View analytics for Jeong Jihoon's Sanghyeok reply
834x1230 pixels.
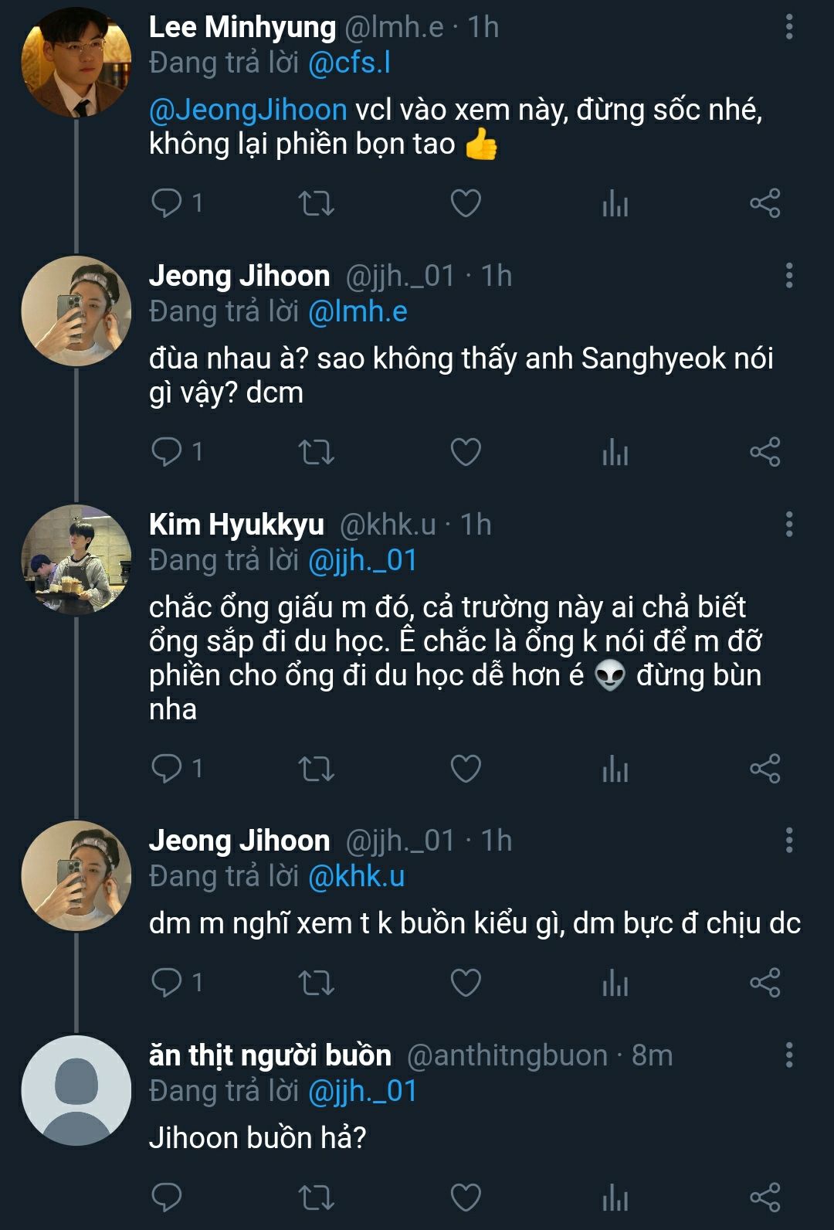(x=615, y=452)
